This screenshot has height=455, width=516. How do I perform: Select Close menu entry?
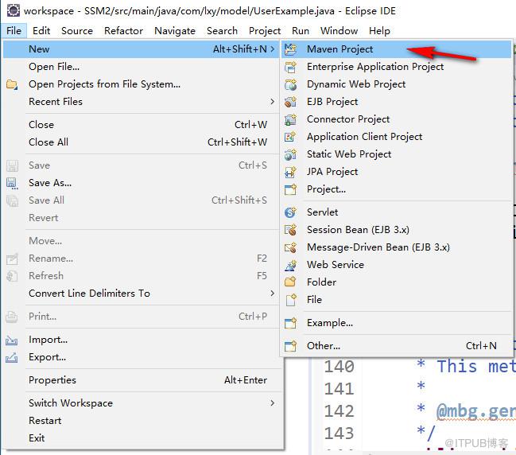tap(141, 125)
